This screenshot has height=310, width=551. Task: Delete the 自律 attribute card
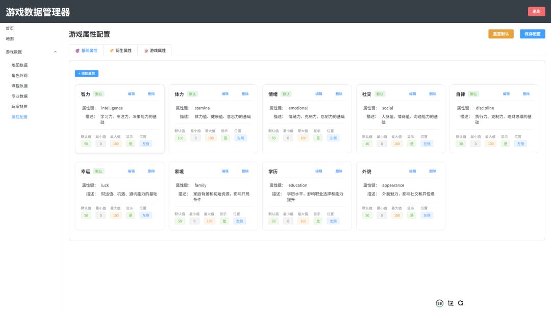[527, 94]
